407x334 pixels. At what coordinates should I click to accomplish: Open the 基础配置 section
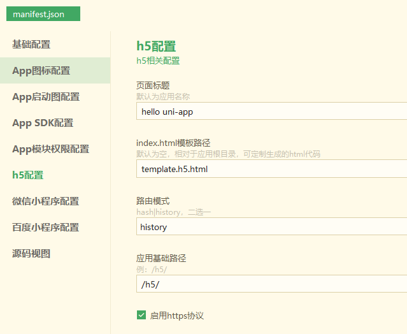[x=31, y=45]
